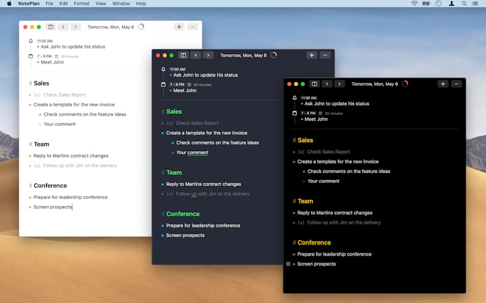Viewport: 486px width, 303px height.
Task: Uncheck Check Sales Report in light window
Action: 37,95
